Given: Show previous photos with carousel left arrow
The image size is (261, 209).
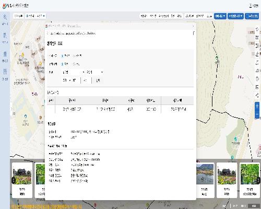Looking at the screenshot, I should tap(14, 180).
